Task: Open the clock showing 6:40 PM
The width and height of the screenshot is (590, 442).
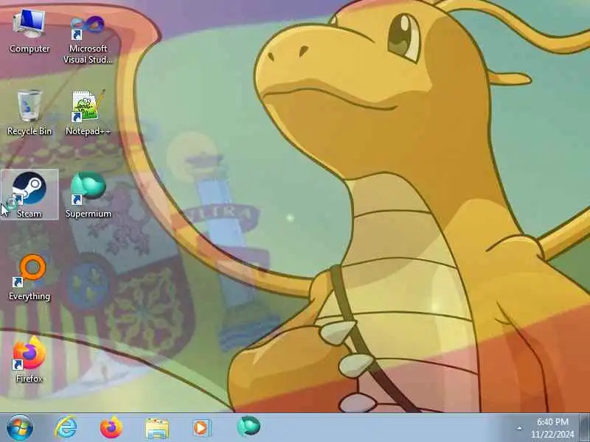Action: click(552, 428)
